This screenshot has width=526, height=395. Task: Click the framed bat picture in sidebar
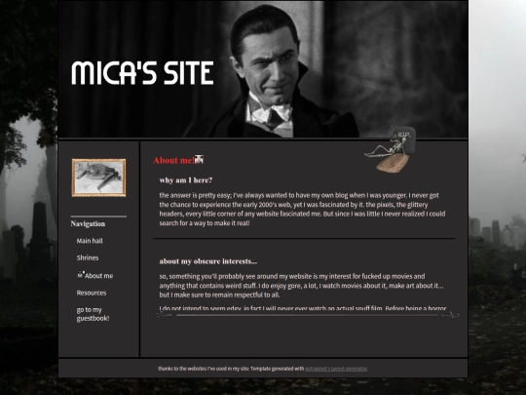99,178
